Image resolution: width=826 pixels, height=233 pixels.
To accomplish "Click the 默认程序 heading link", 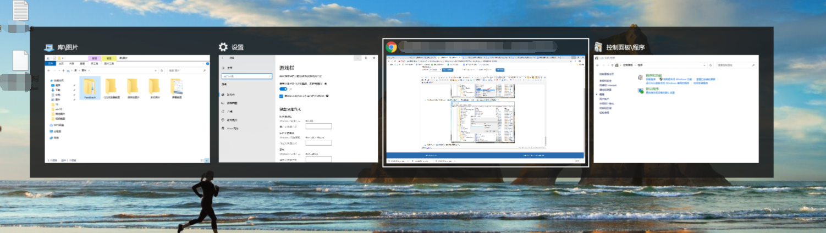I will [652, 88].
